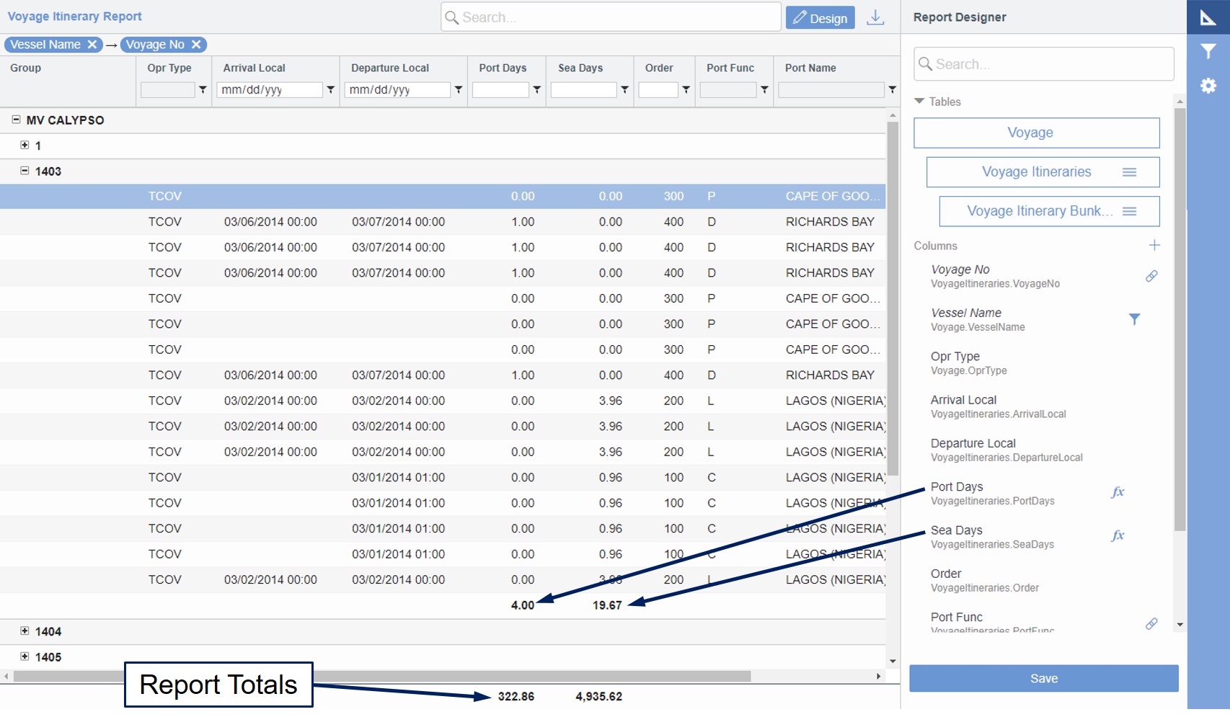Open the menu on Voyage Itinerary Bunkers table
The width and height of the screenshot is (1230, 717).
pyautogui.click(x=1129, y=211)
